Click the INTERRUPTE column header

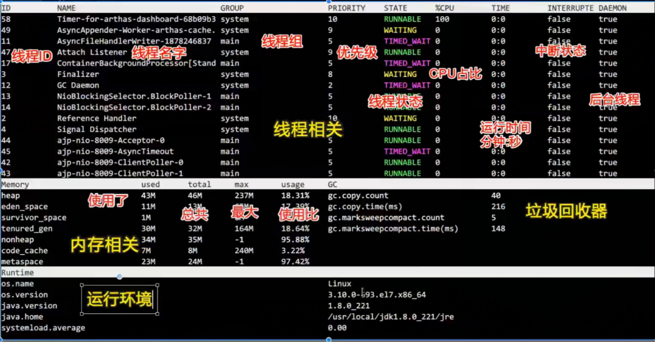pos(570,8)
